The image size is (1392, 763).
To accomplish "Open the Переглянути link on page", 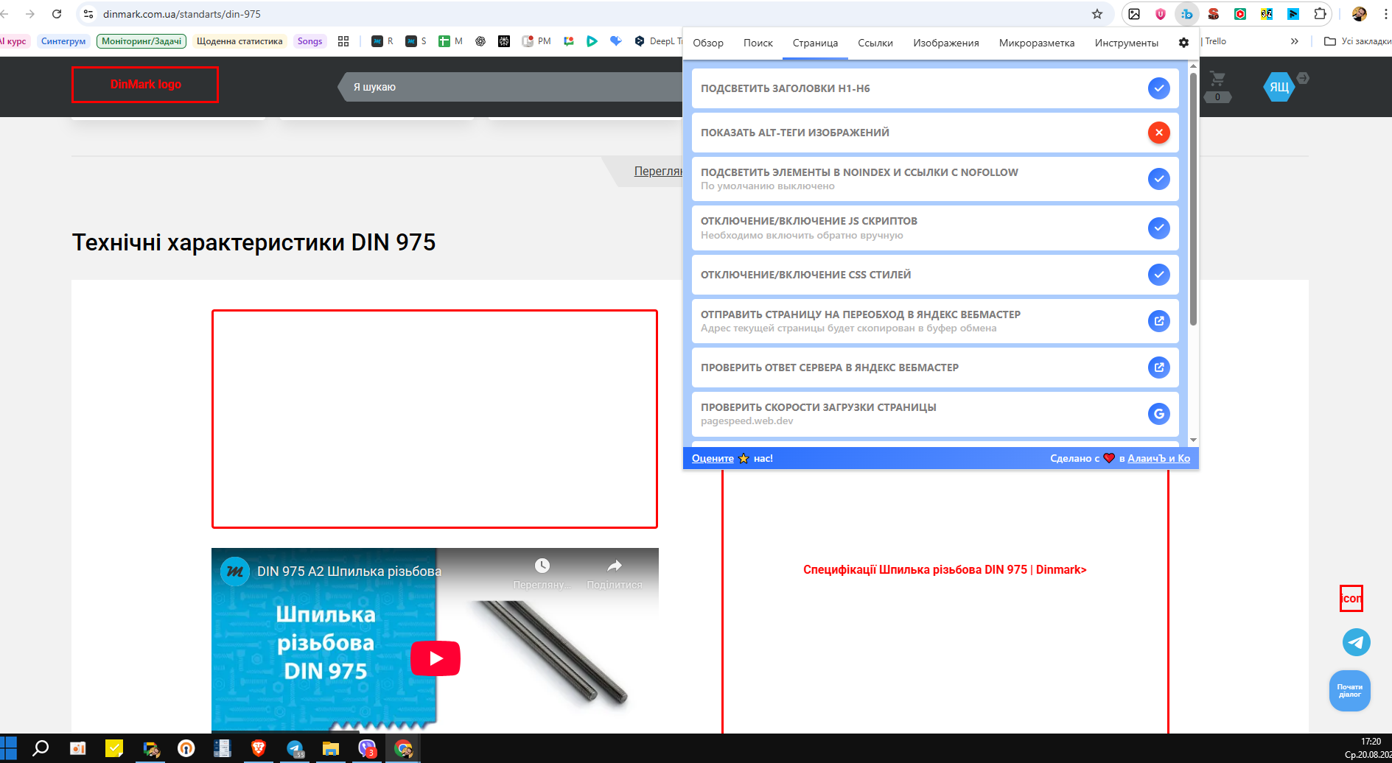I will coord(658,171).
